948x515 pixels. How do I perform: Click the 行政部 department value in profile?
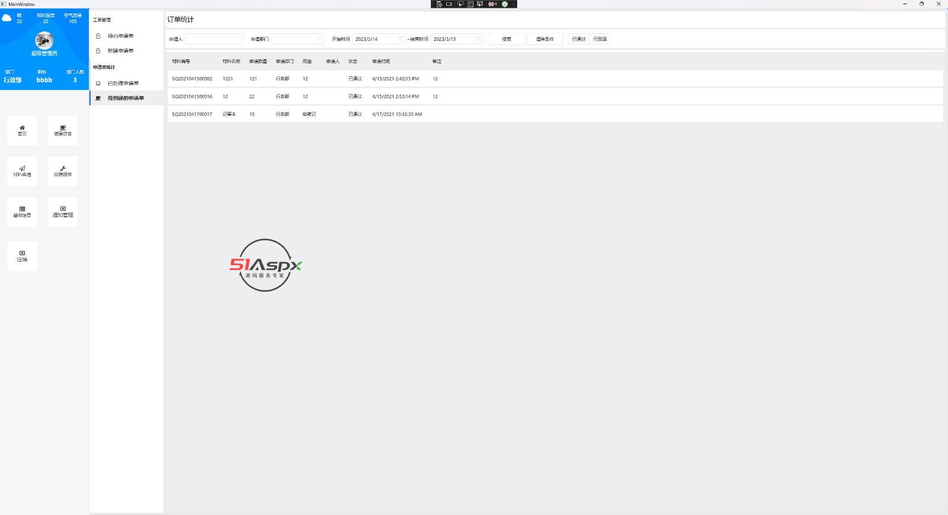pos(12,81)
